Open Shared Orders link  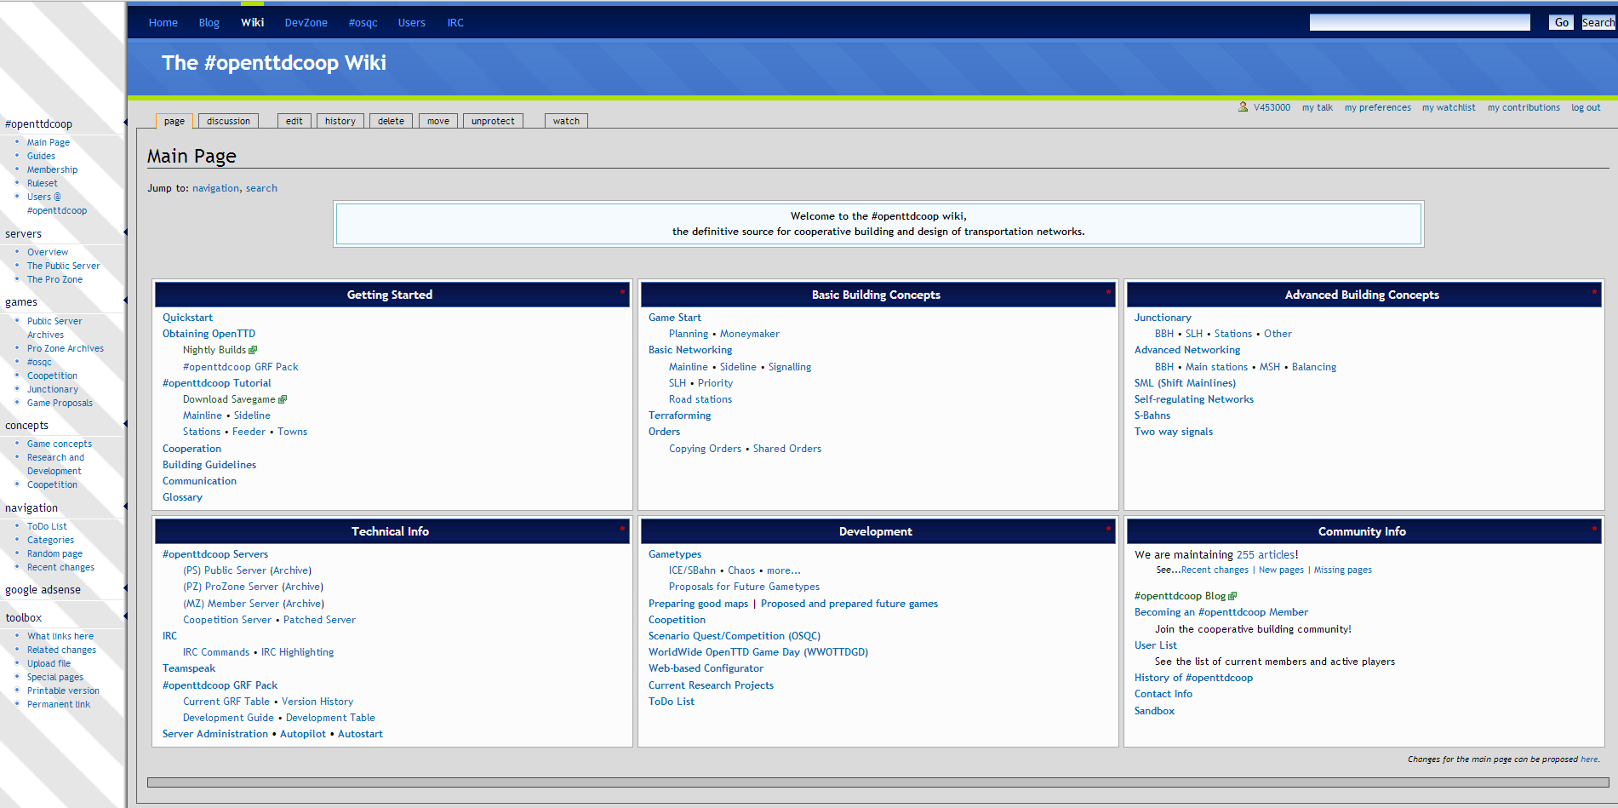point(787,449)
